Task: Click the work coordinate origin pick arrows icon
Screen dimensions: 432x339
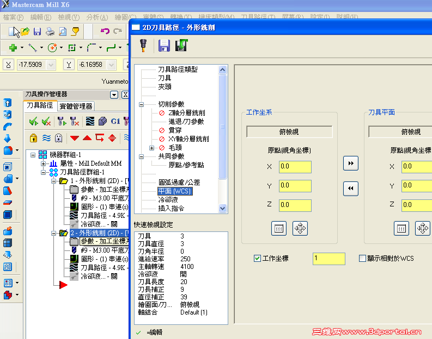Action: pos(300,228)
